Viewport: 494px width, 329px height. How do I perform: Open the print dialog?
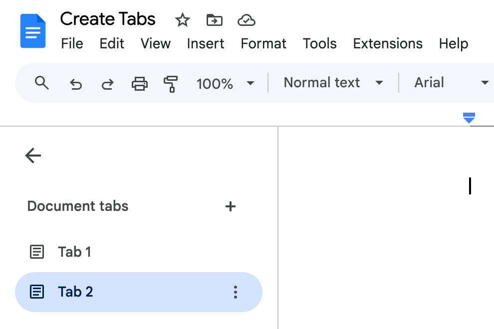[x=140, y=84]
